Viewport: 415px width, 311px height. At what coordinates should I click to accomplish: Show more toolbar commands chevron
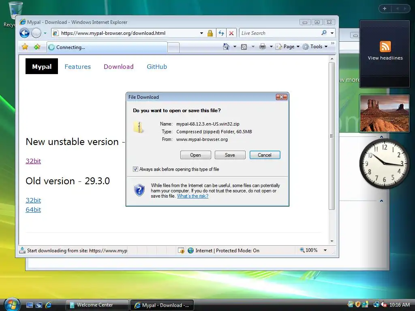(x=333, y=43)
